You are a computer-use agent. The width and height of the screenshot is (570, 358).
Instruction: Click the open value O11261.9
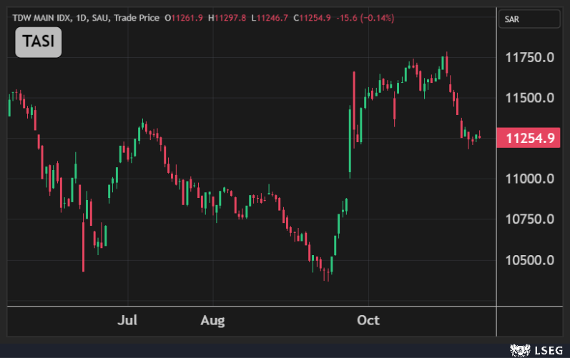point(185,17)
